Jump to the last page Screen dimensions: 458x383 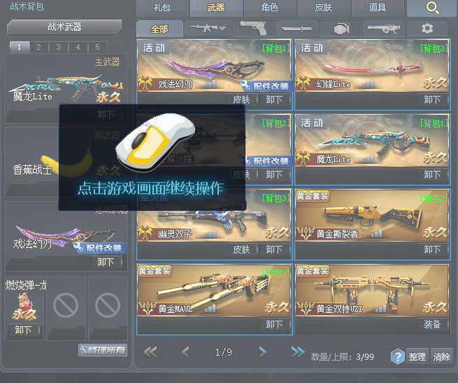(298, 352)
